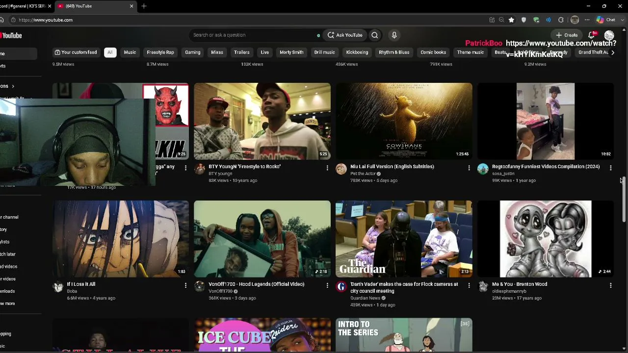Select the Comic books chip
Viewport: 628px width, 353px height.
click(x=433, y=52)
